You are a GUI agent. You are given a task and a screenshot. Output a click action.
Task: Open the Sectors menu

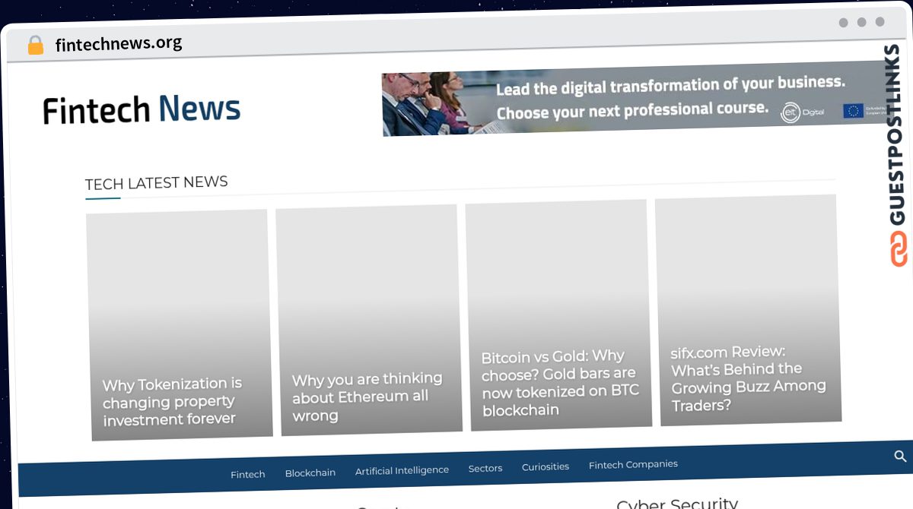(x=485, y=468)
